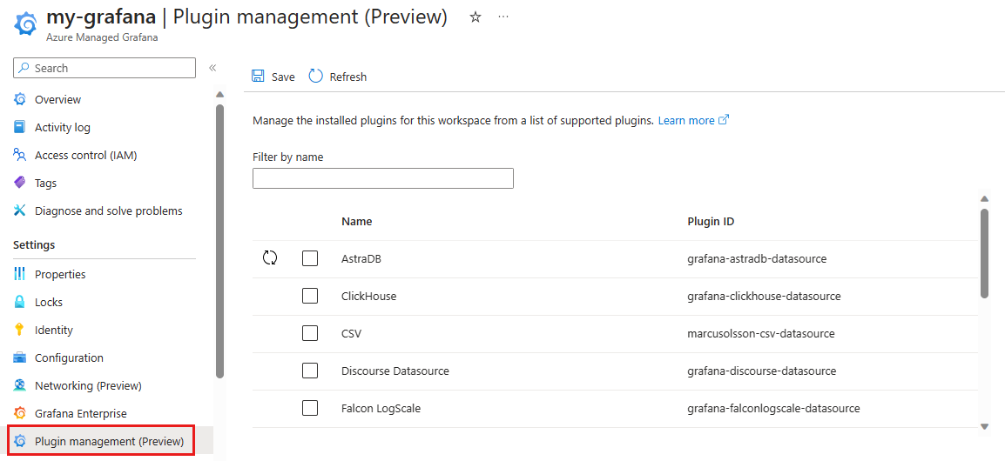This screenshot has height=461, width=1005.
Task: Click the Refresh circular arrow icon
Action: coord(315,77)
